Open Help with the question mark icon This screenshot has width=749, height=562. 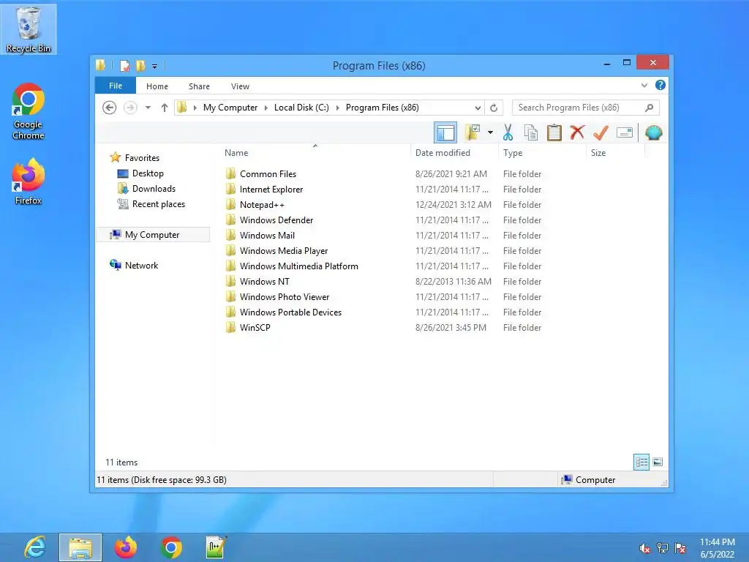[660, 85]
